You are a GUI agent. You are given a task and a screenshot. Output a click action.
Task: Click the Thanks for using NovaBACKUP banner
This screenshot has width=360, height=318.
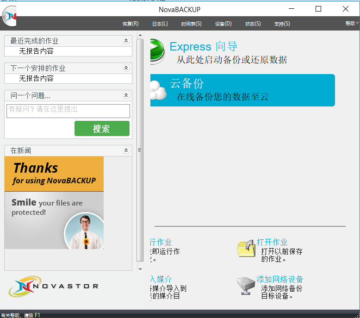(x=54, y=174)
